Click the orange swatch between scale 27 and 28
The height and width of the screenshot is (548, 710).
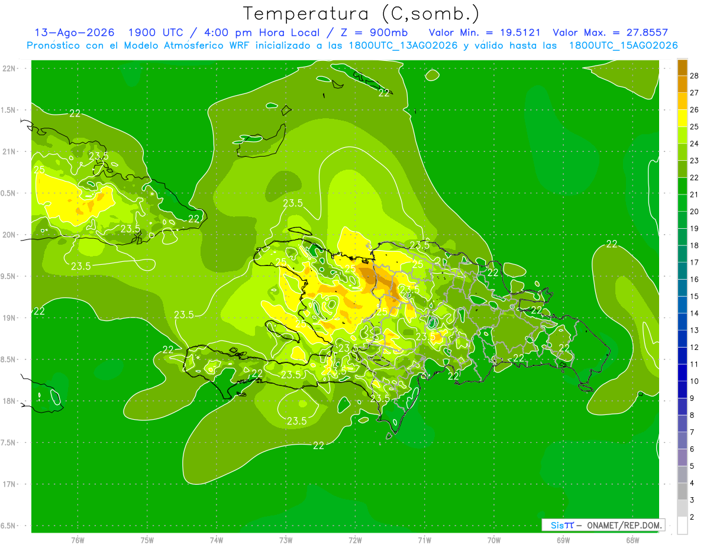pyautogui.click(x=682, y=84)
